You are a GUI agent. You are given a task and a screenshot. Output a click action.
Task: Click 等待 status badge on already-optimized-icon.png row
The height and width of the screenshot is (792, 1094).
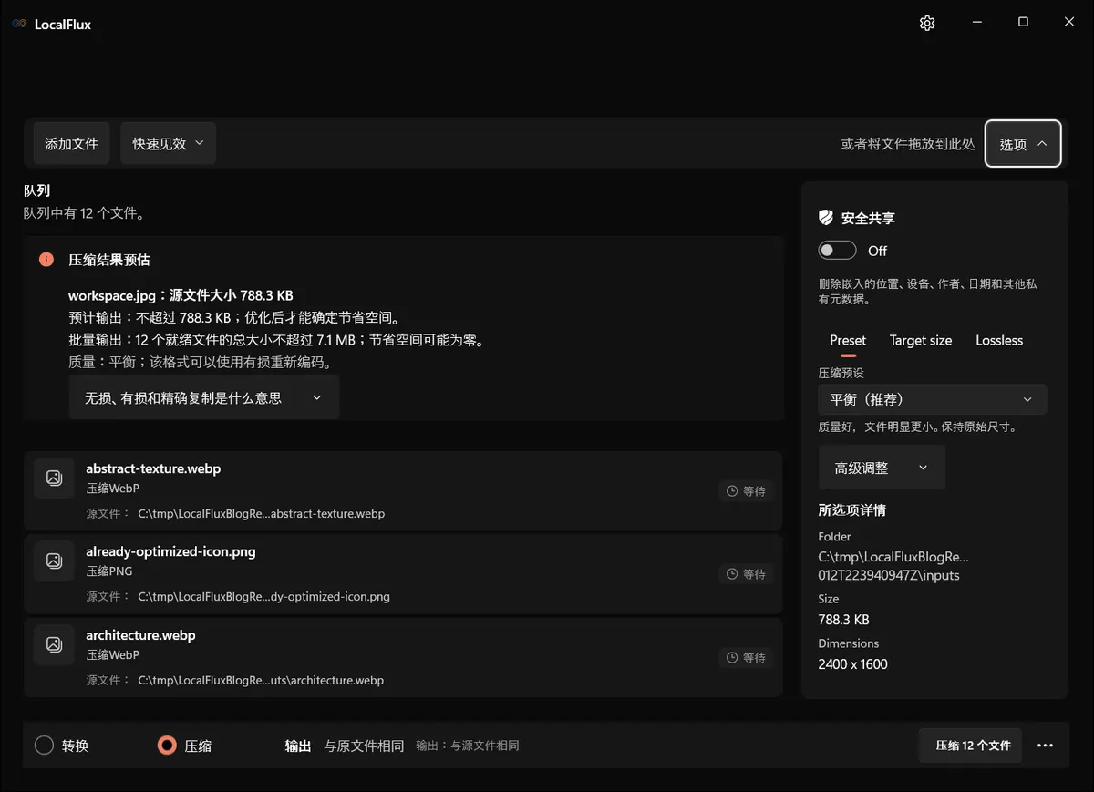(x=746, y=574)
